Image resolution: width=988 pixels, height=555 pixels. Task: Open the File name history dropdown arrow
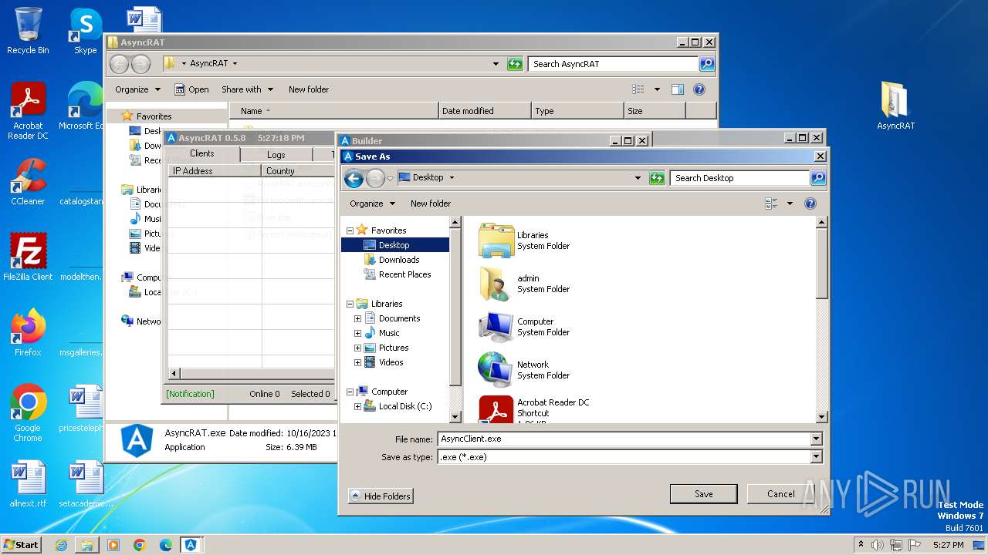(817, 439)
